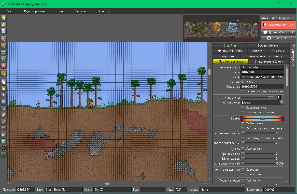The image size is (297, 194).
Task: Open the Плагины menu
Action: coord(80,11)
